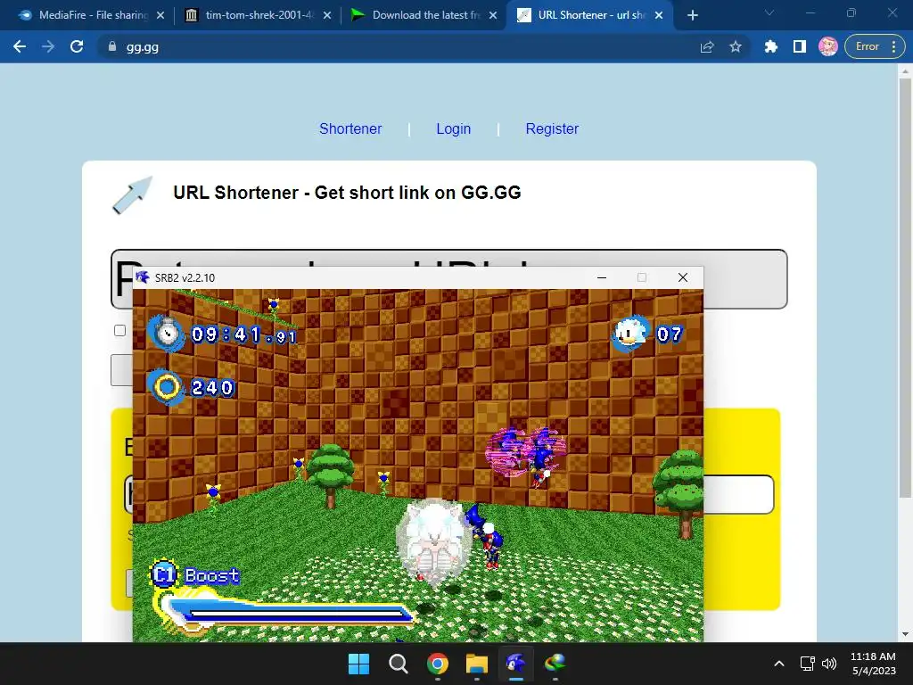The width and height of the screenshot is (913, 685).
Task: Click the GG.GG arrow logo
Action: (x=132, y=195)
